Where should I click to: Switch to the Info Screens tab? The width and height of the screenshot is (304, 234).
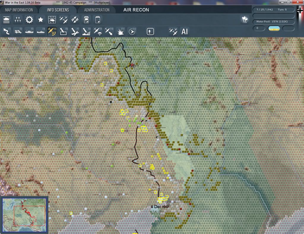pyautogui.click(x=58, y=10)
